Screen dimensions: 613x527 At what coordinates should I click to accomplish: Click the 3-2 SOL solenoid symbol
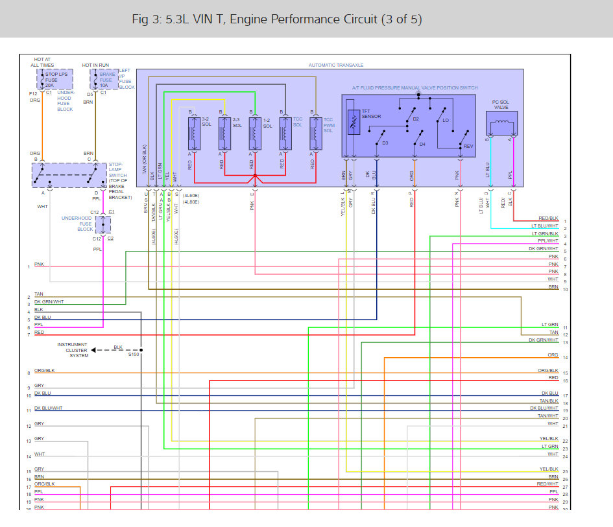(191, 133)
